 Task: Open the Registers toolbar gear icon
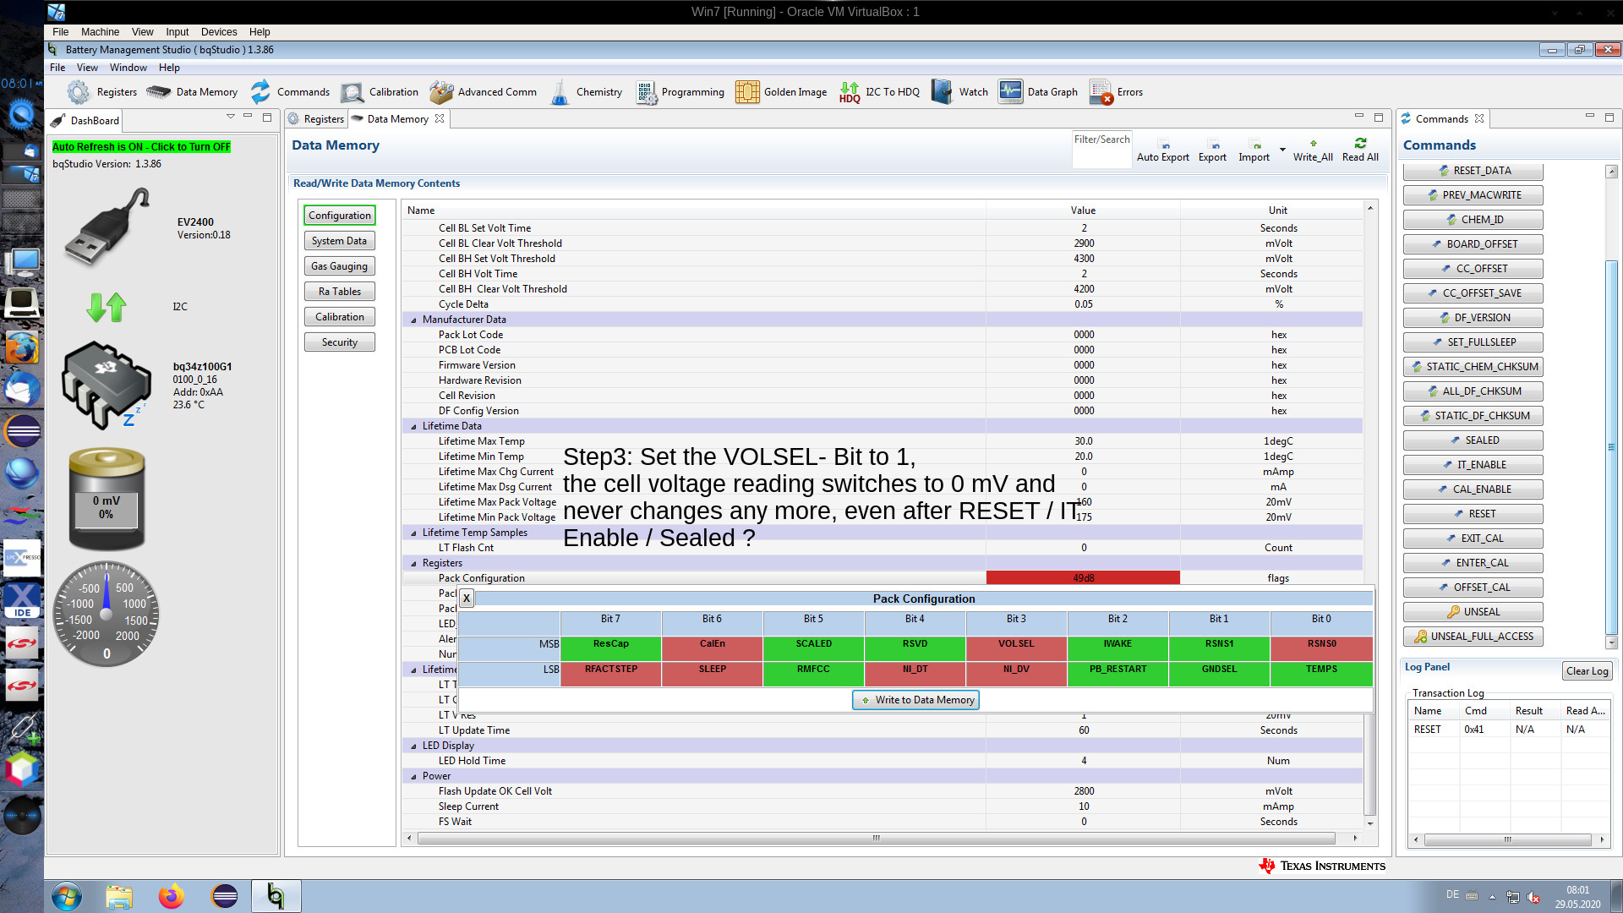tap(79, 92)
